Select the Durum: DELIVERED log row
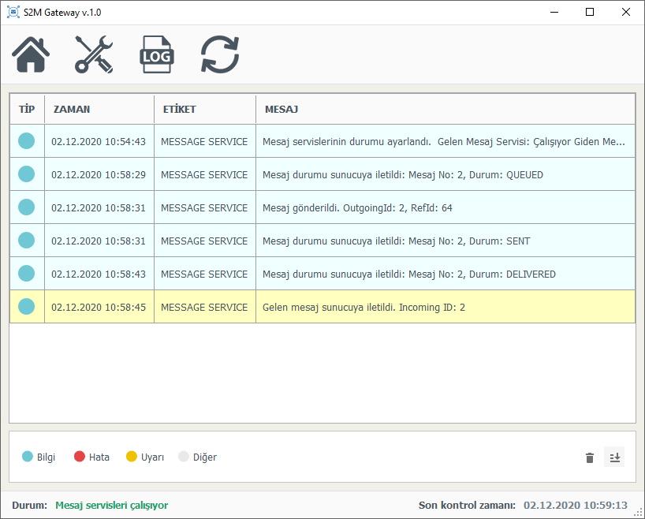The height and width of the screenshot is (519, 645). (408, 274)
